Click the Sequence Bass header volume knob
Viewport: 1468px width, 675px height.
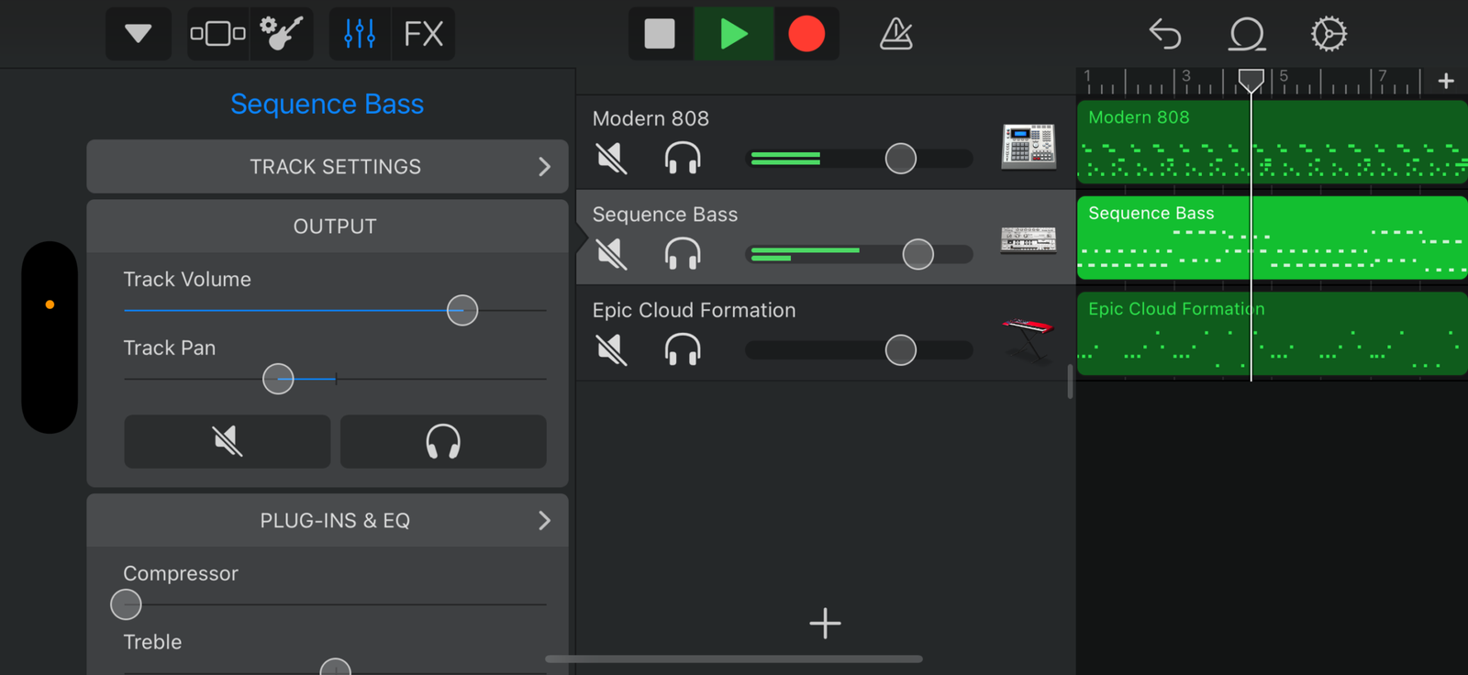(918, 254)
